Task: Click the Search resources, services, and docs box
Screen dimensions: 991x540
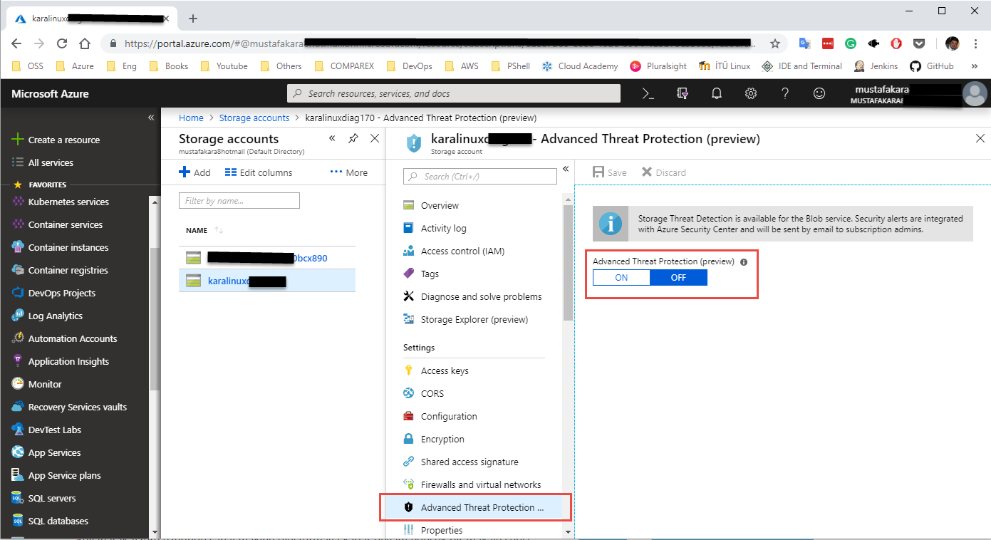Action: pyautogui.click(x=454, y=93)
